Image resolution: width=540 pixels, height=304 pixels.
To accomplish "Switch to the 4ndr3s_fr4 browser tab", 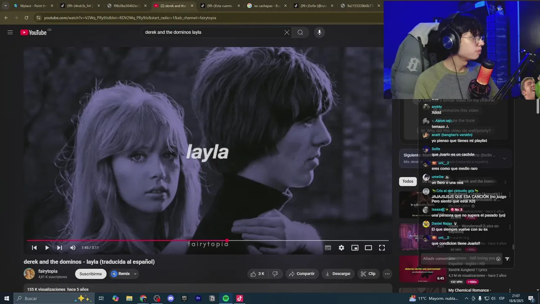I will click(79, 6).
